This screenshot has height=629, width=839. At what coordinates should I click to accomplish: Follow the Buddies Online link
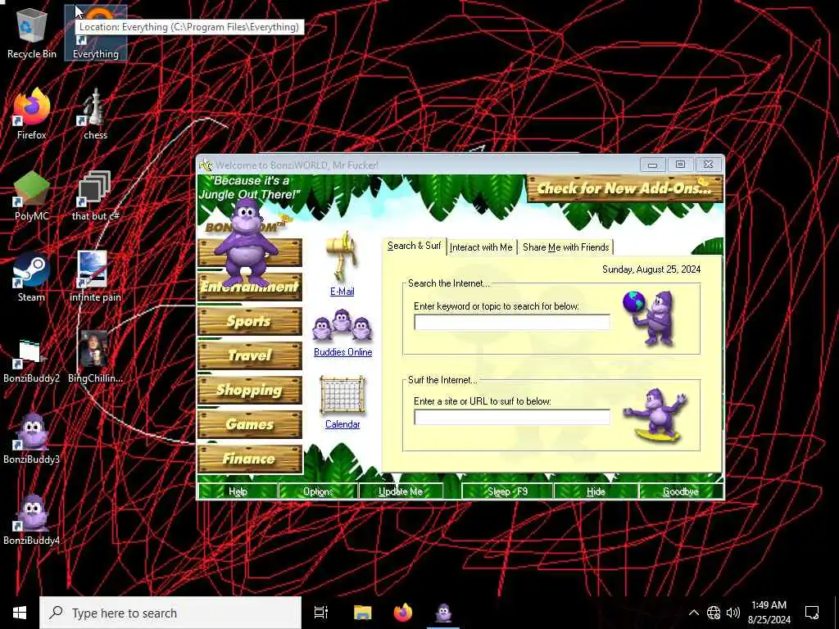(342, 352)
